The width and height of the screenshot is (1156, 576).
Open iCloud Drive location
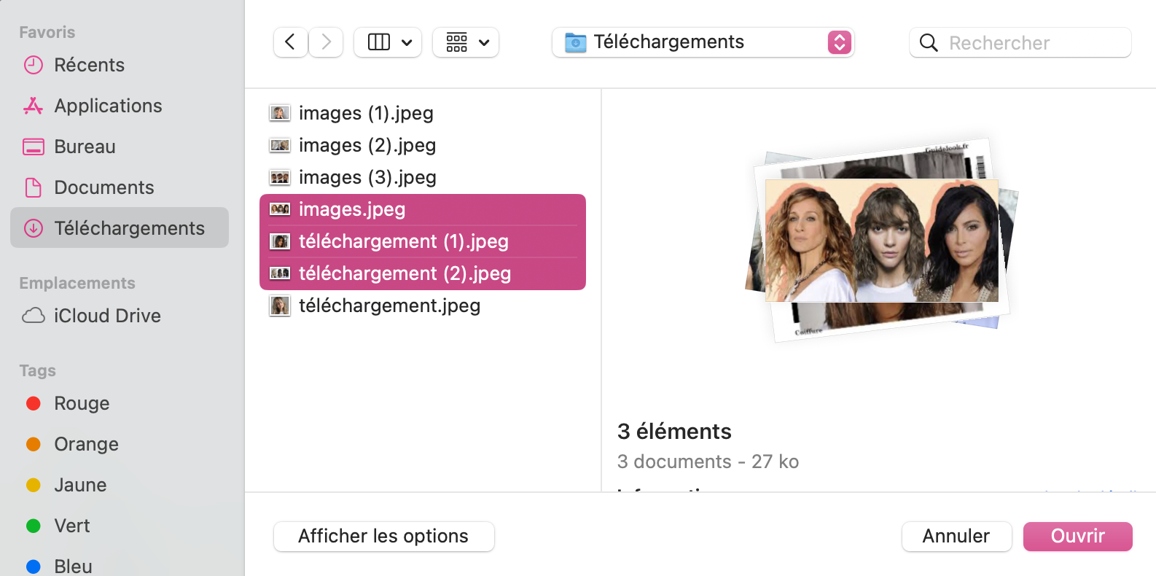(x=106, y=316)
